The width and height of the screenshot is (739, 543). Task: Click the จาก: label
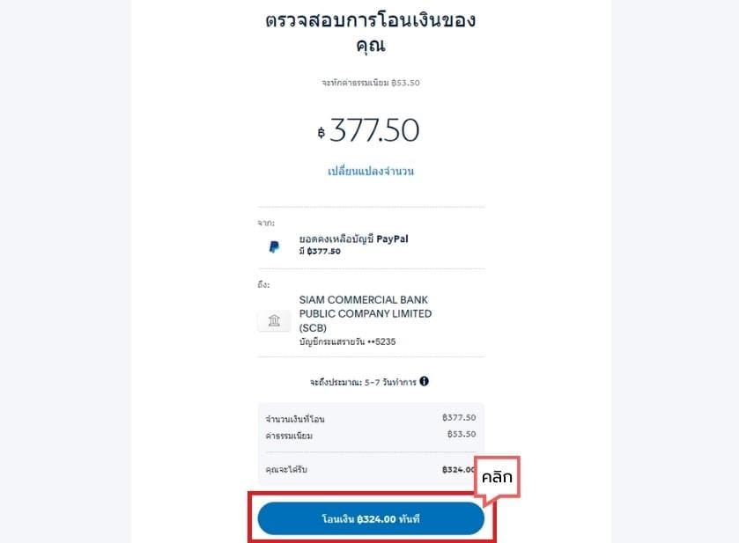pyautogui.click(x=266, y=223)
